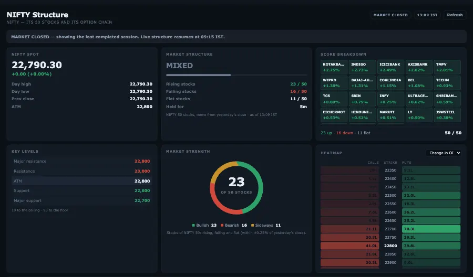The height and width of the screenshot is (277, 473).
Task: Select the Major resistance row
Action: [82, 162]
